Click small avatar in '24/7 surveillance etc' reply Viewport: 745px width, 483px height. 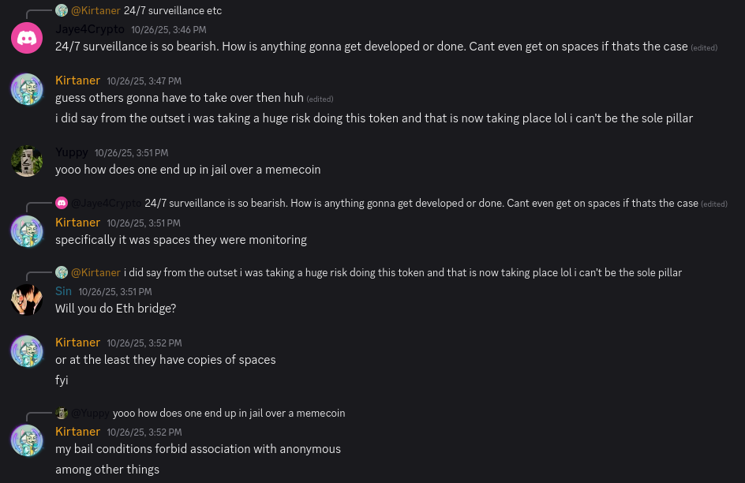click(x=62, y=10)
